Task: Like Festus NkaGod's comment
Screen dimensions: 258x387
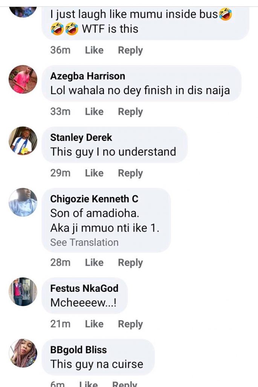Action: pos(94,324)
